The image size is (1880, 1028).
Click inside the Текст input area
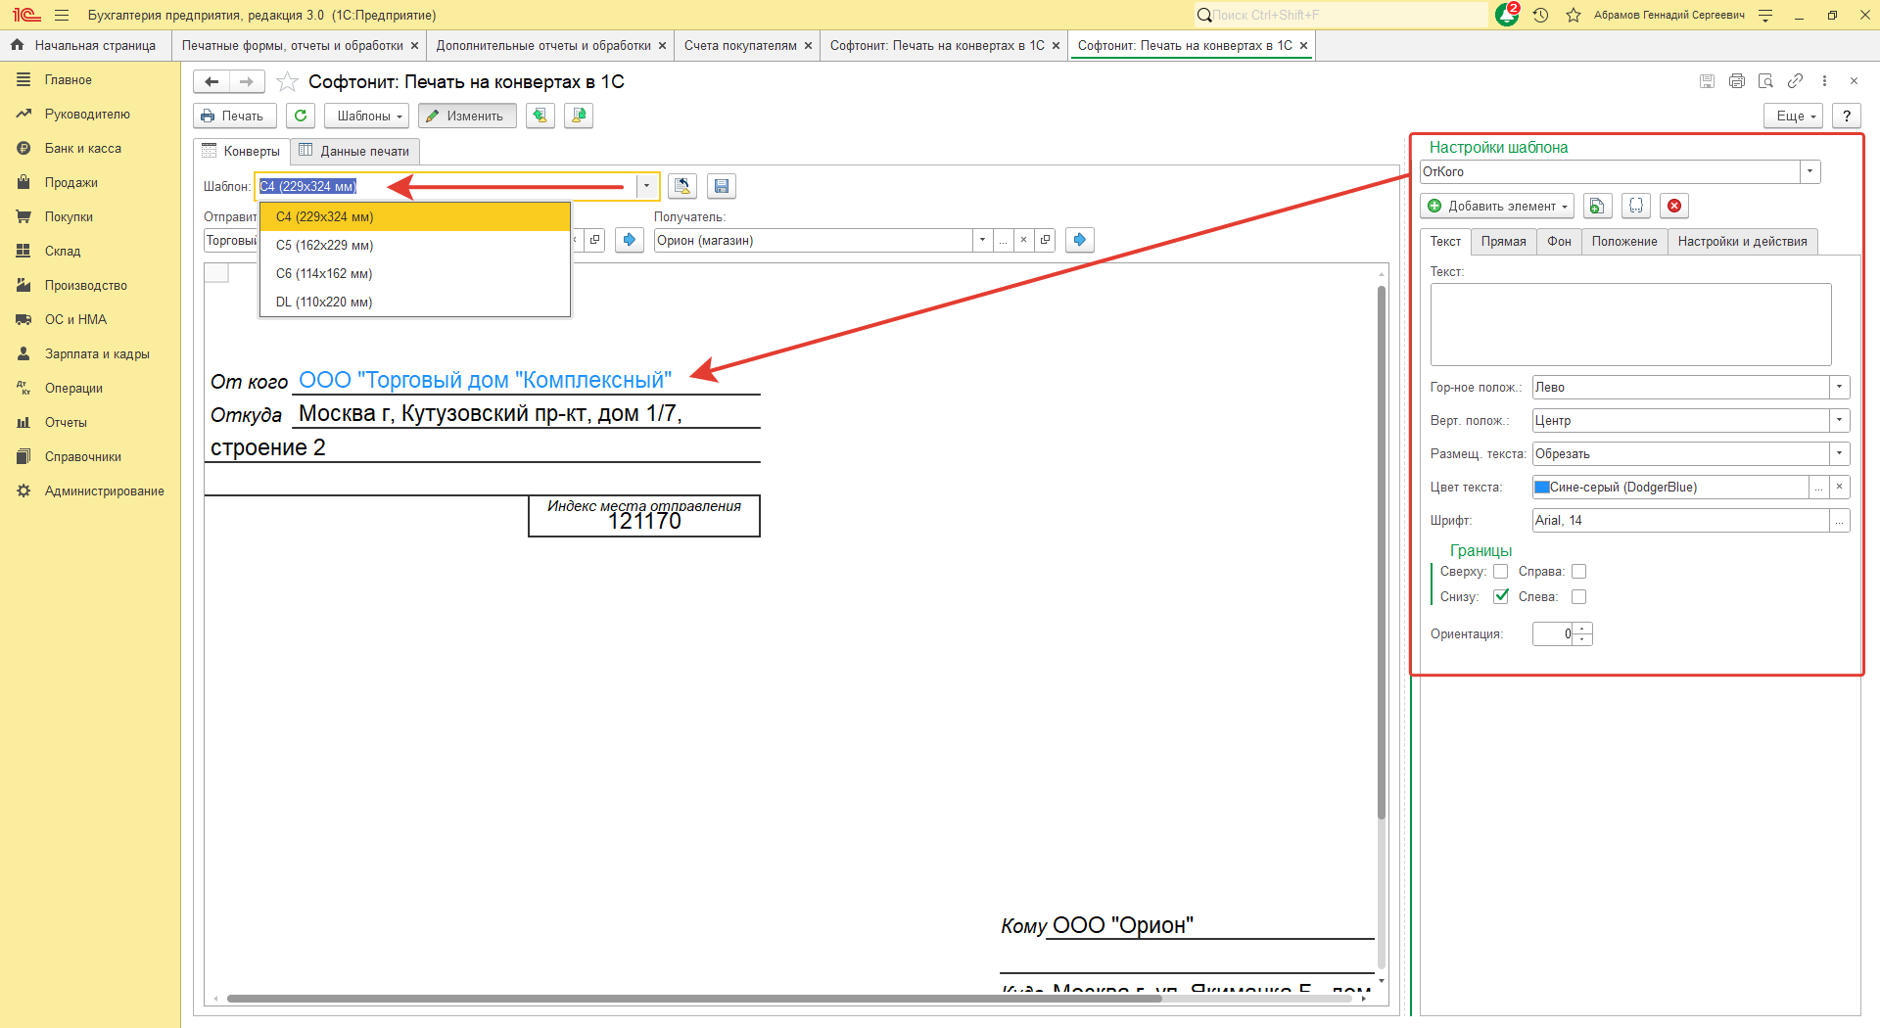pos(1630,324)
